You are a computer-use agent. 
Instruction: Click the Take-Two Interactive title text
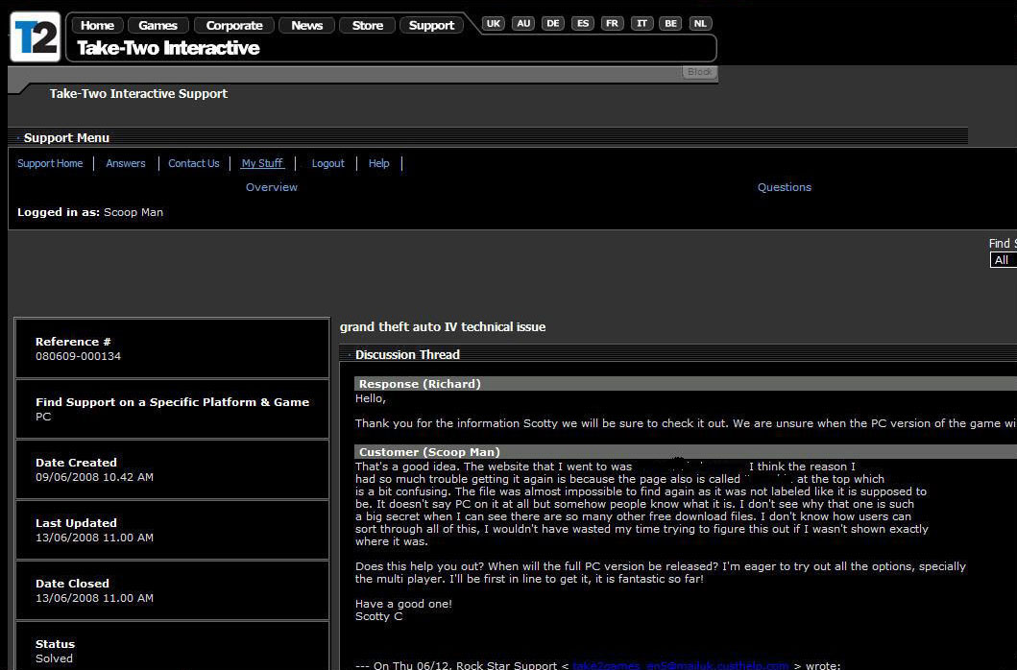point(168,48)
